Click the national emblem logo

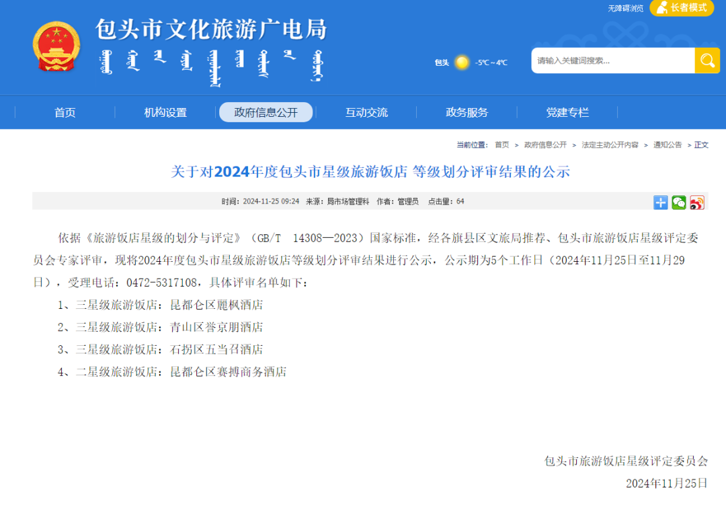56,47
